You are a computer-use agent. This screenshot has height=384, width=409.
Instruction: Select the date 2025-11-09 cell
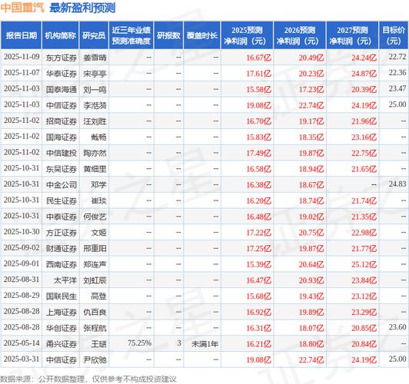point(22,57)
